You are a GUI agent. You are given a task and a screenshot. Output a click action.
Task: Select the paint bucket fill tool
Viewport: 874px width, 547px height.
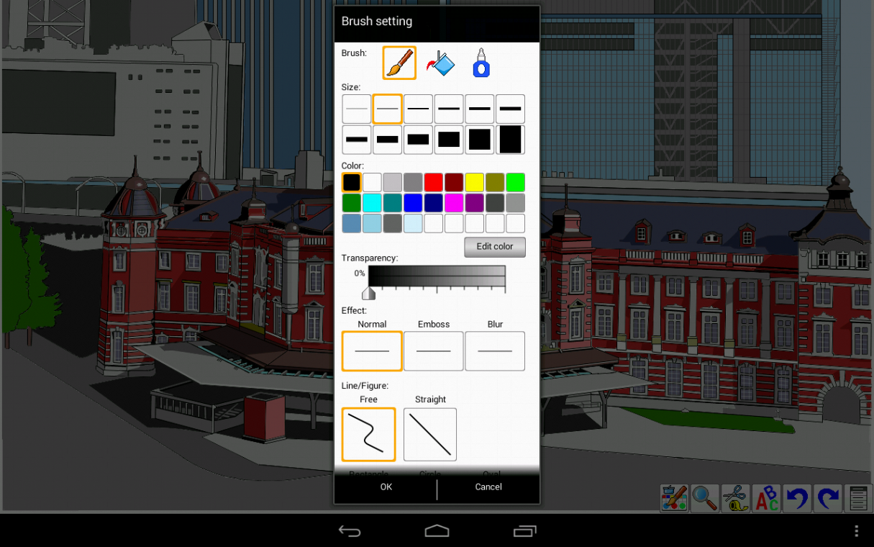(440, 63)
